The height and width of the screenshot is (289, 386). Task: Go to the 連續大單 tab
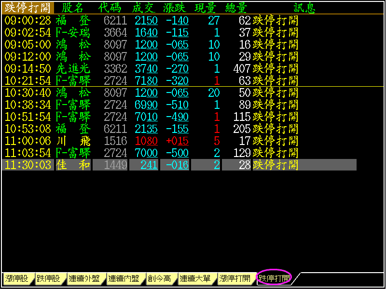point(195,278)
